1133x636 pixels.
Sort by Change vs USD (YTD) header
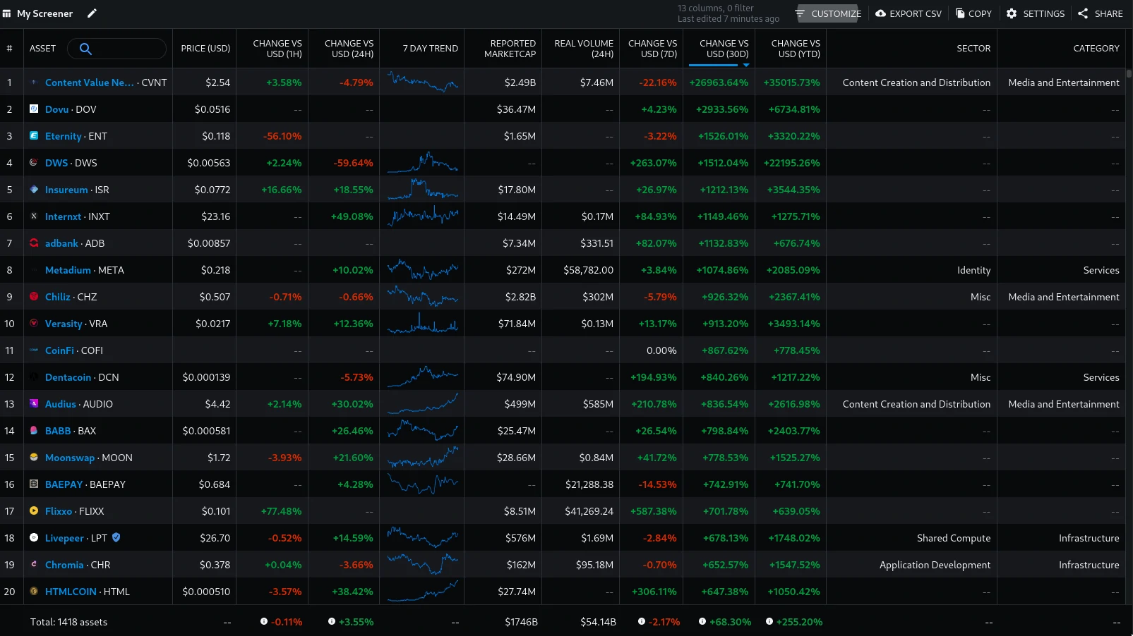click(x=796, y=49)
